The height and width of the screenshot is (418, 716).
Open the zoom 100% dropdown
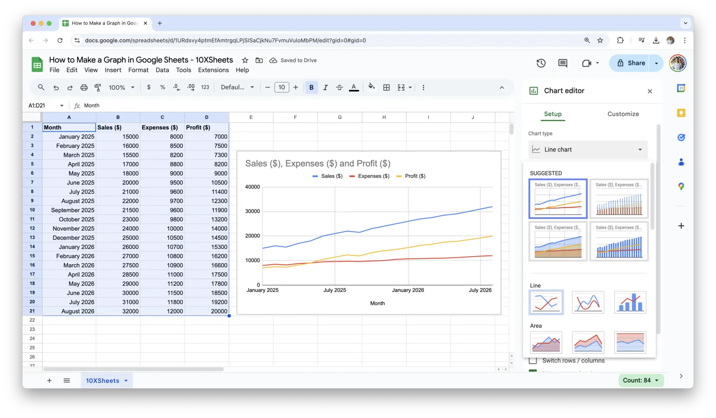(x=121, y=87)
